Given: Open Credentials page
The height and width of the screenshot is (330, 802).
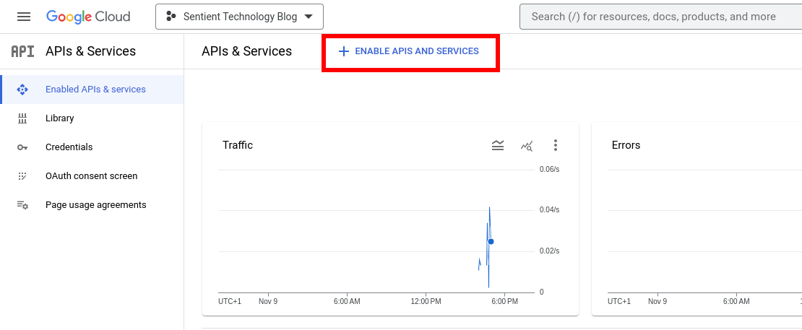Looking at the screenshot, I should point(69,147).
